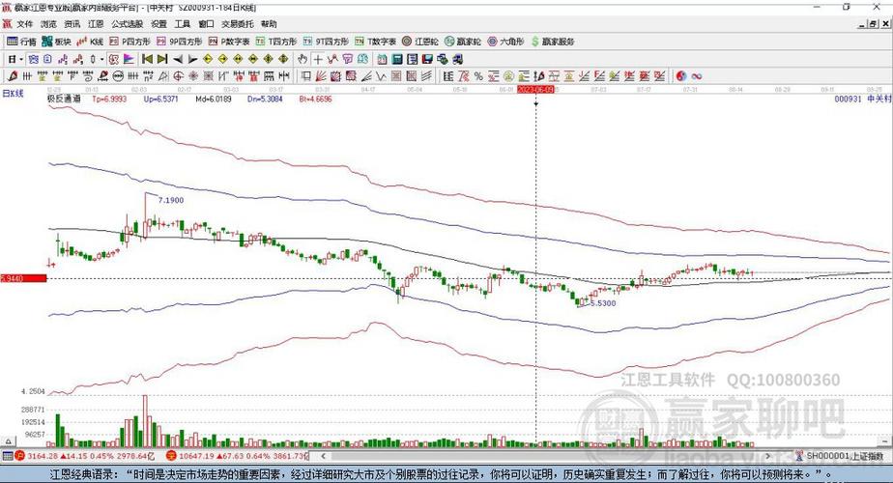Select the circle-with-crosshair drawing tool

click(x=178, y=76)
